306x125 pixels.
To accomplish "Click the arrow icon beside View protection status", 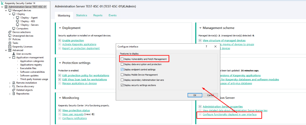I will click(x=60, y=110).
